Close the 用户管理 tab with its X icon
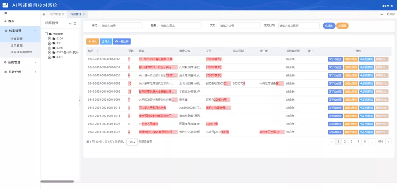 pyautogui.click(x=63, y=14)
